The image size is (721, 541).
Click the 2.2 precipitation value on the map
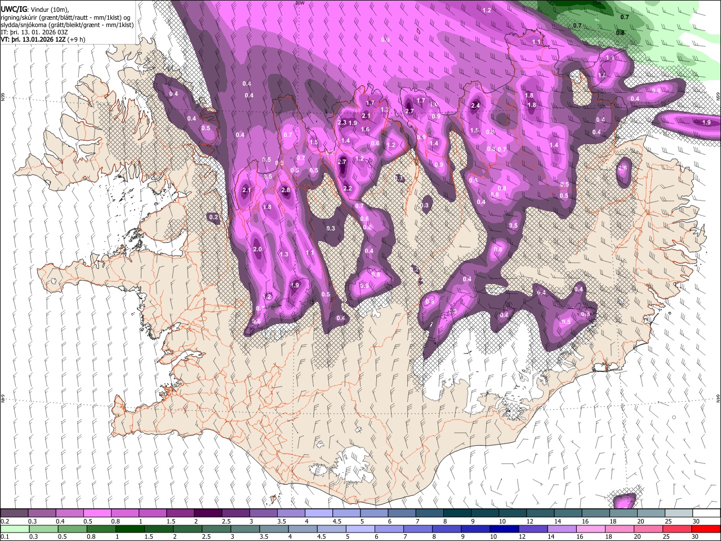coord(348,189)
